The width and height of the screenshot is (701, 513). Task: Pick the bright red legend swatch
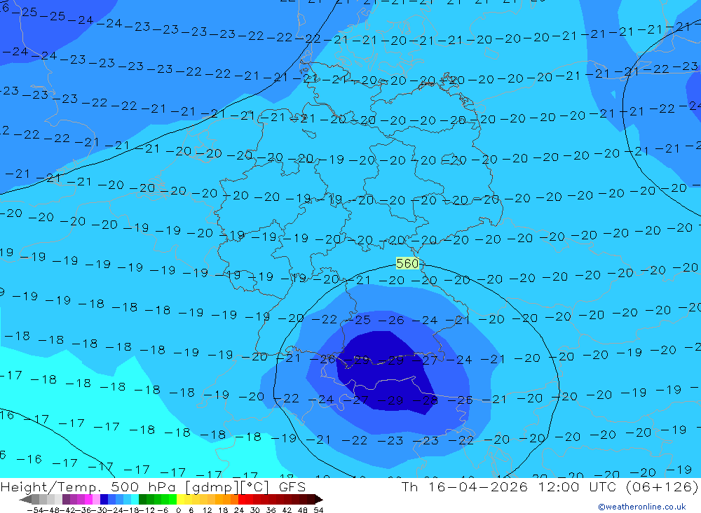coord(242,499)
